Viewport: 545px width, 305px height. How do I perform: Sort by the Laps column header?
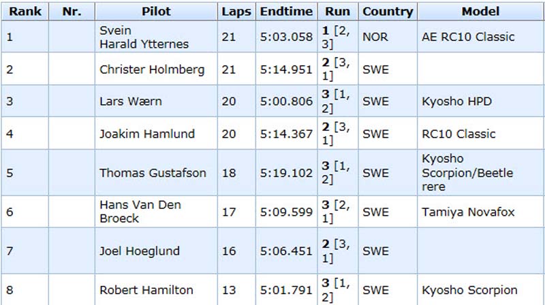click(x=236, y=12)
